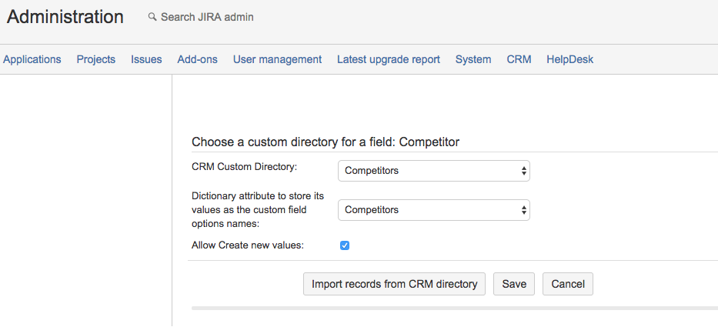View the Latest upgrade report
The height and width of the screenshot is (327, 718).
(389, 59)
